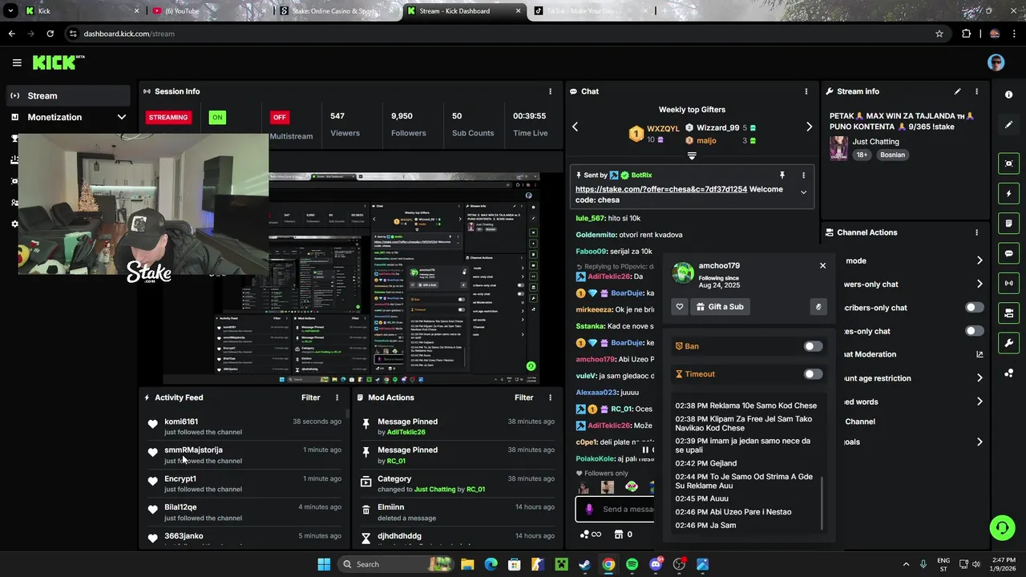Switch to the Kick browser tab
The height and width of the screenshot is (577, 1026).
(x=83, y=10)
